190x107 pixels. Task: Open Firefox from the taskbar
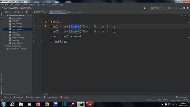(38, 104)
